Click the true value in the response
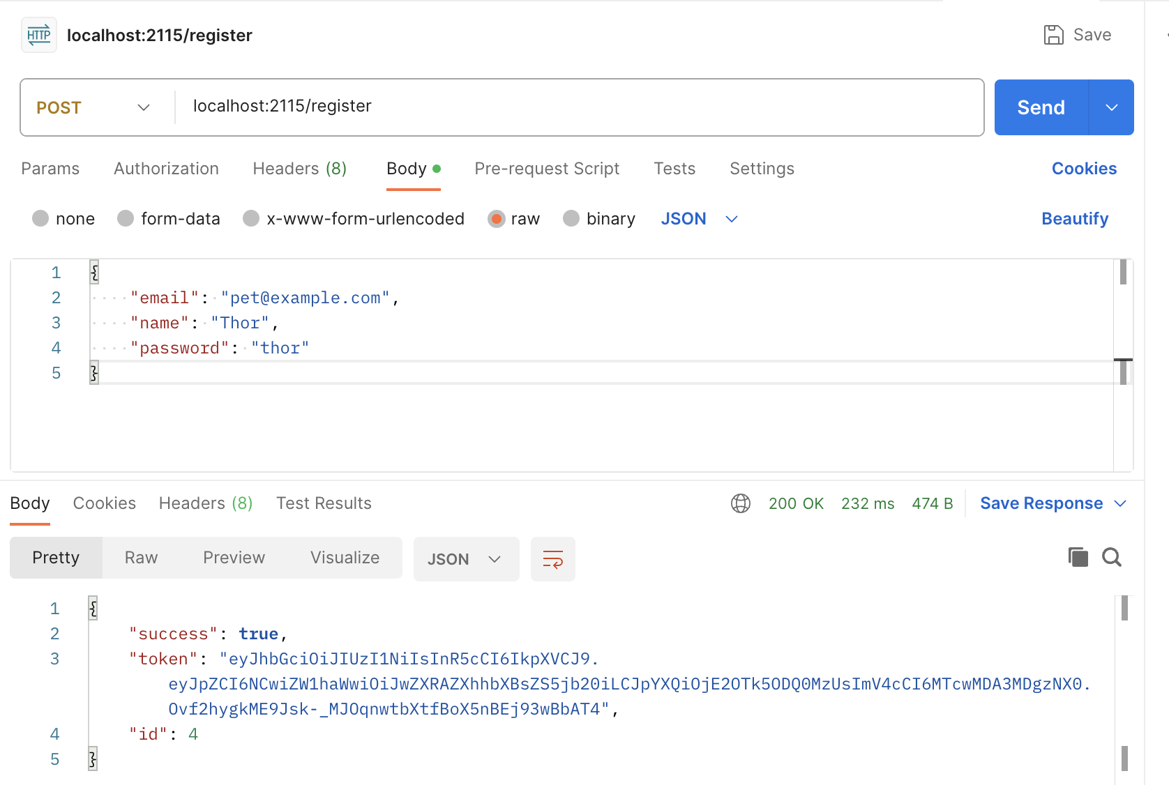The image size is (1169, 785). point(258,634)
